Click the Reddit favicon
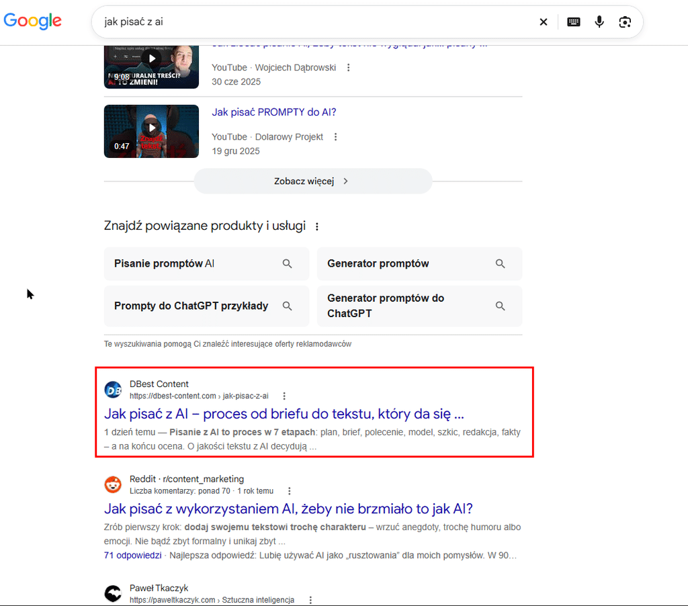Screen dimensions: 688x606 (x=113, y=485)
